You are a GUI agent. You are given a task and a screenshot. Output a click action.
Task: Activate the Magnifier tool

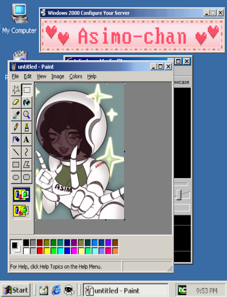coord(27,115)
